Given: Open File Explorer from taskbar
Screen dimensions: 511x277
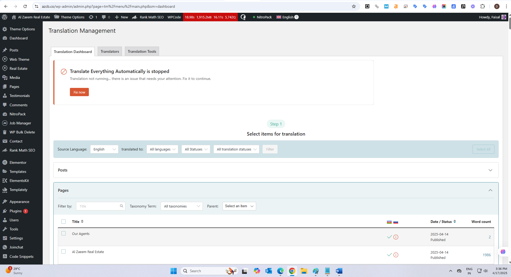Looking at the screenshot, I should click(304, 271).
